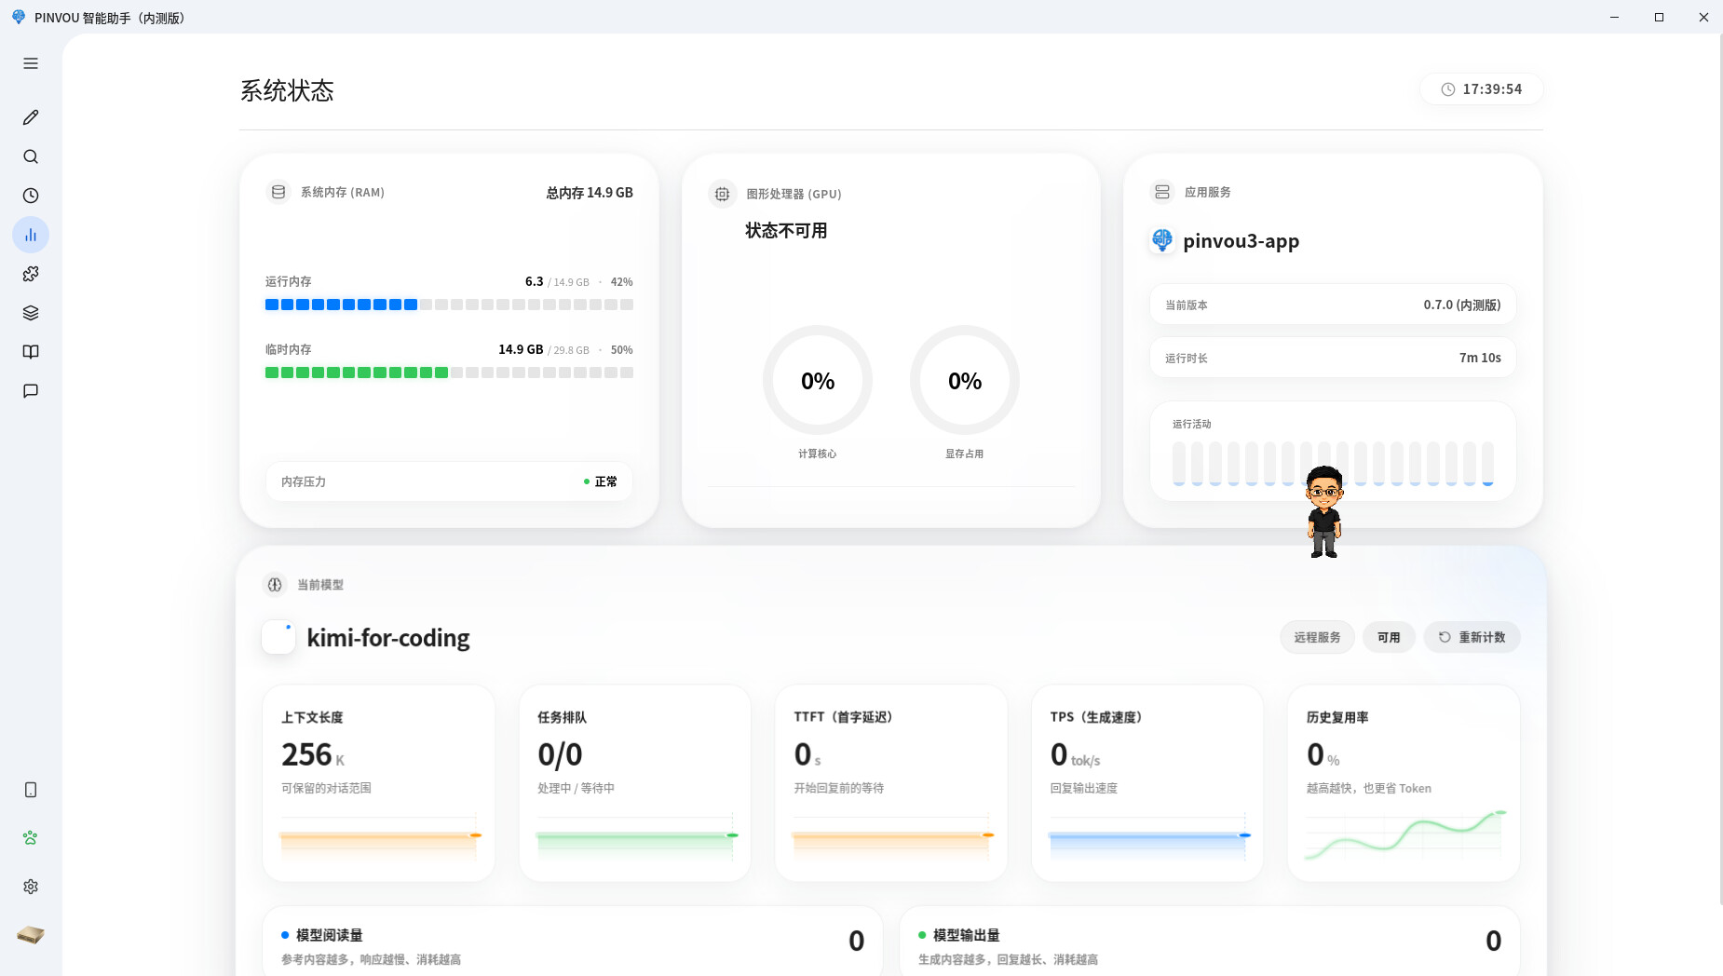
Task: Click the kimi-for-coding model icon
Action: coord(278,637)
